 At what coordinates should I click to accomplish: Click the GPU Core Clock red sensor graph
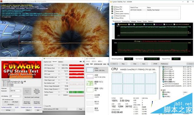tap(77, 65)
